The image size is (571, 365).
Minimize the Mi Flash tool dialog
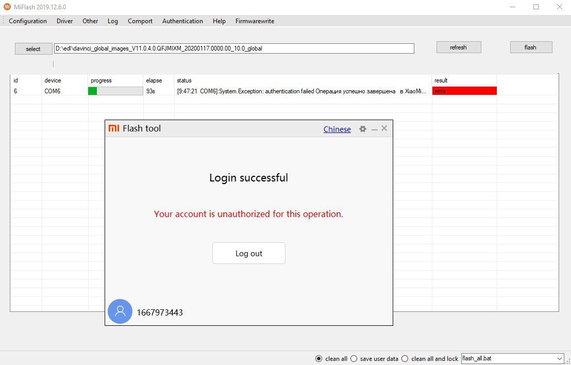[x=374, y=129]
